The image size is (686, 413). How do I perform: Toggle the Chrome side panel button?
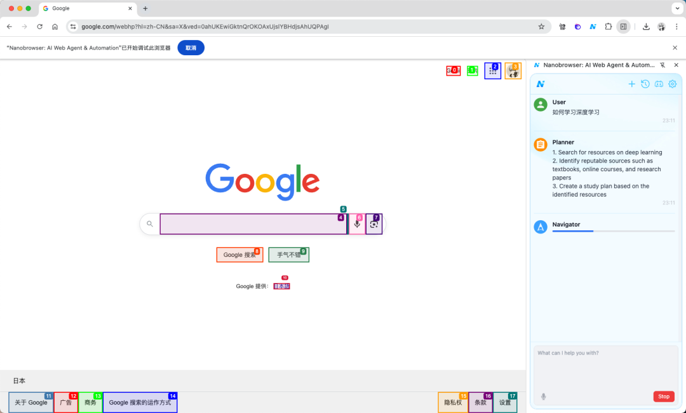point(624,27)
